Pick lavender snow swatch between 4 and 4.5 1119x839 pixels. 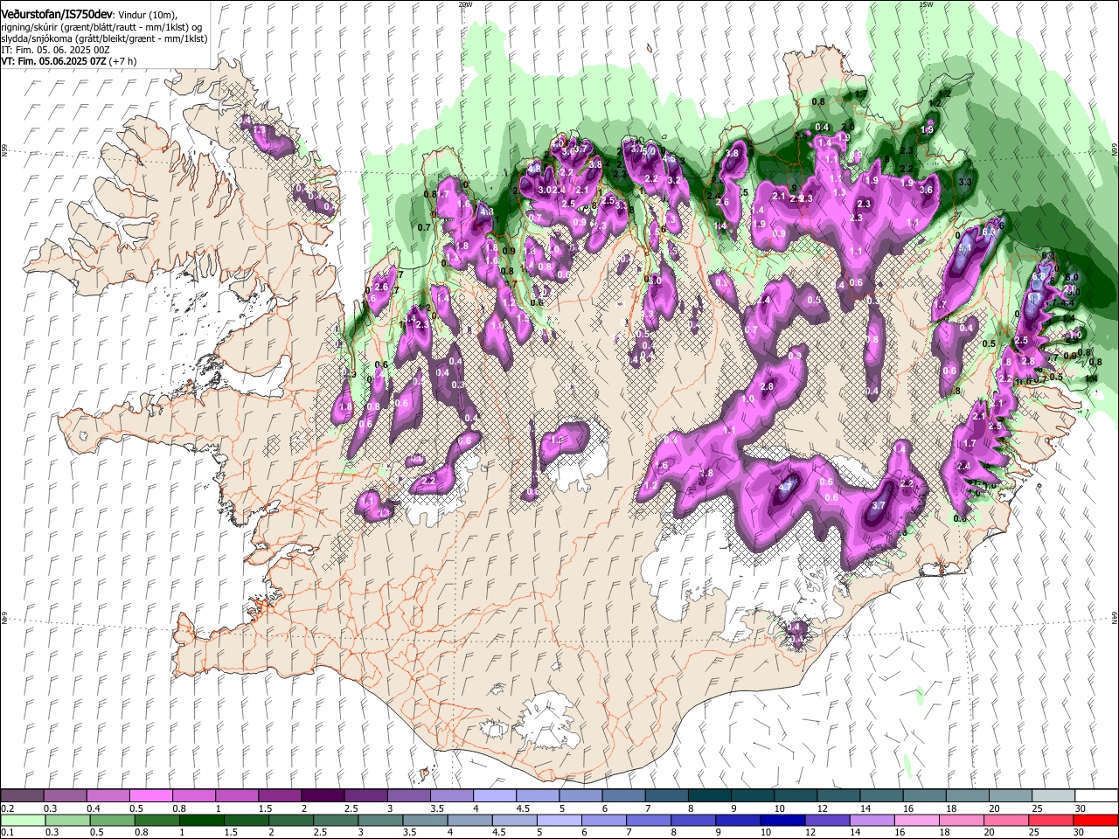493,795
